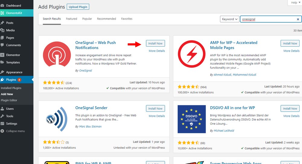The image size is (302, 164).
Task: Click the Upload Plugin button
Action: (x=78, y=7)
